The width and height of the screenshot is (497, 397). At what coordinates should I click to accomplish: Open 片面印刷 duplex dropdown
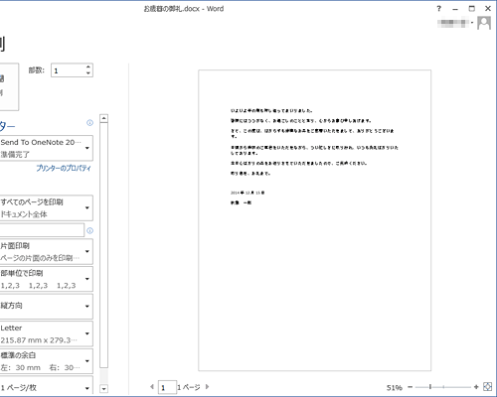[47, 251]
